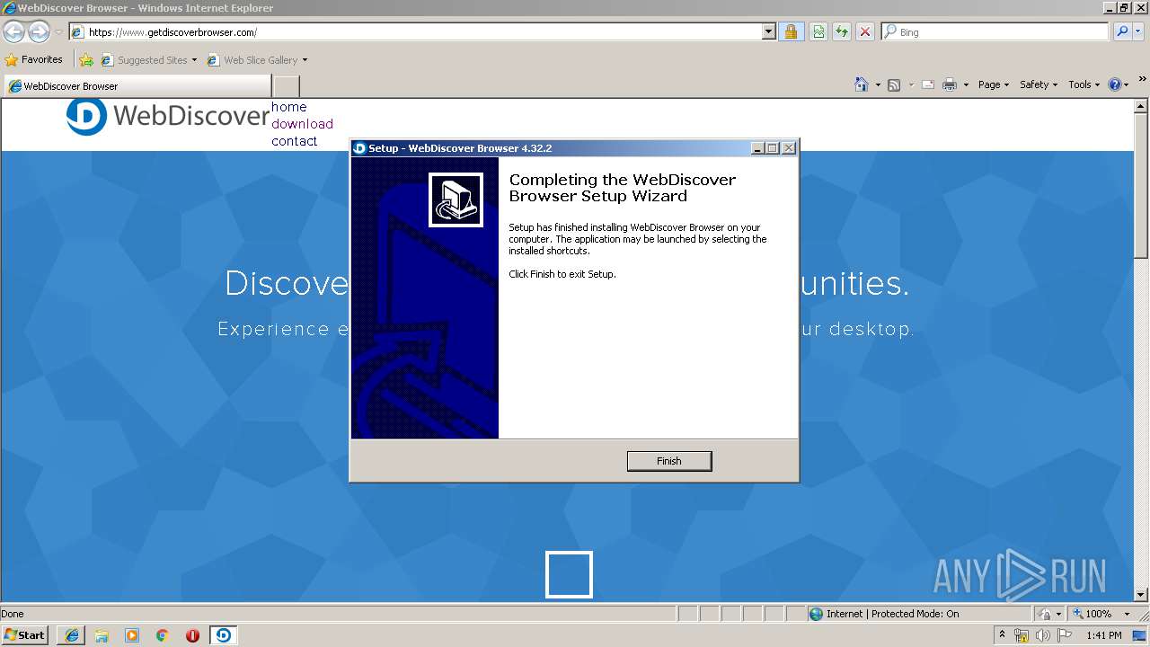
Task: Open the Safety menu
Action: click(x=1039, y=84)
